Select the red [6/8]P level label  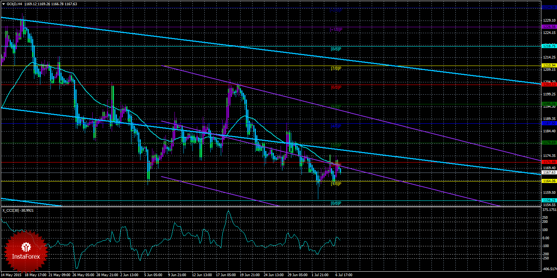tap(336, 87)
